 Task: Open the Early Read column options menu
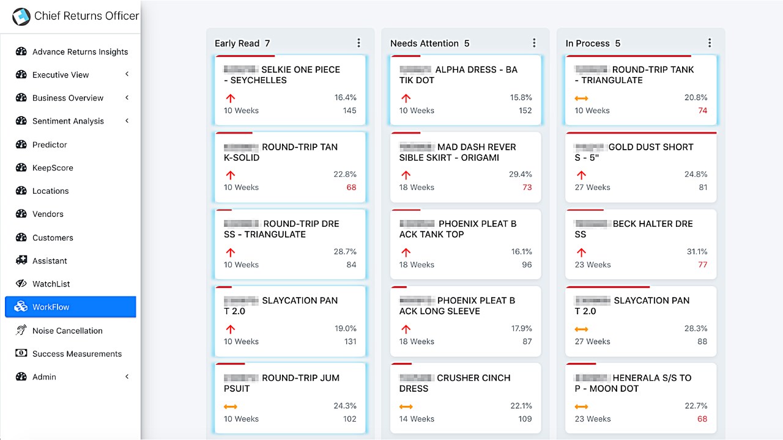click(x=358, y=43)
